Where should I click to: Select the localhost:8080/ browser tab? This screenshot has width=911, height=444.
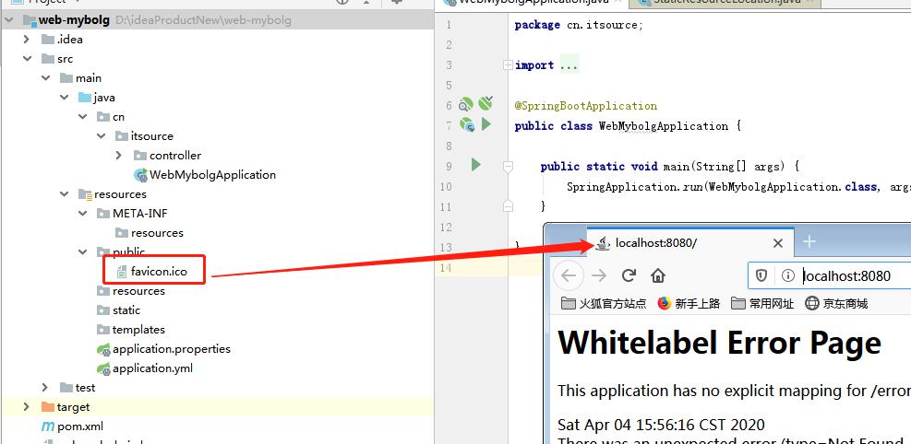[691, 243]
